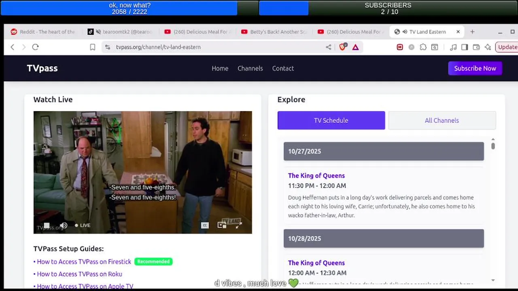The width and height of the screenshot is (518, 291).
Task: Click the red fast-forward extension icon
Action: point(400,47)
